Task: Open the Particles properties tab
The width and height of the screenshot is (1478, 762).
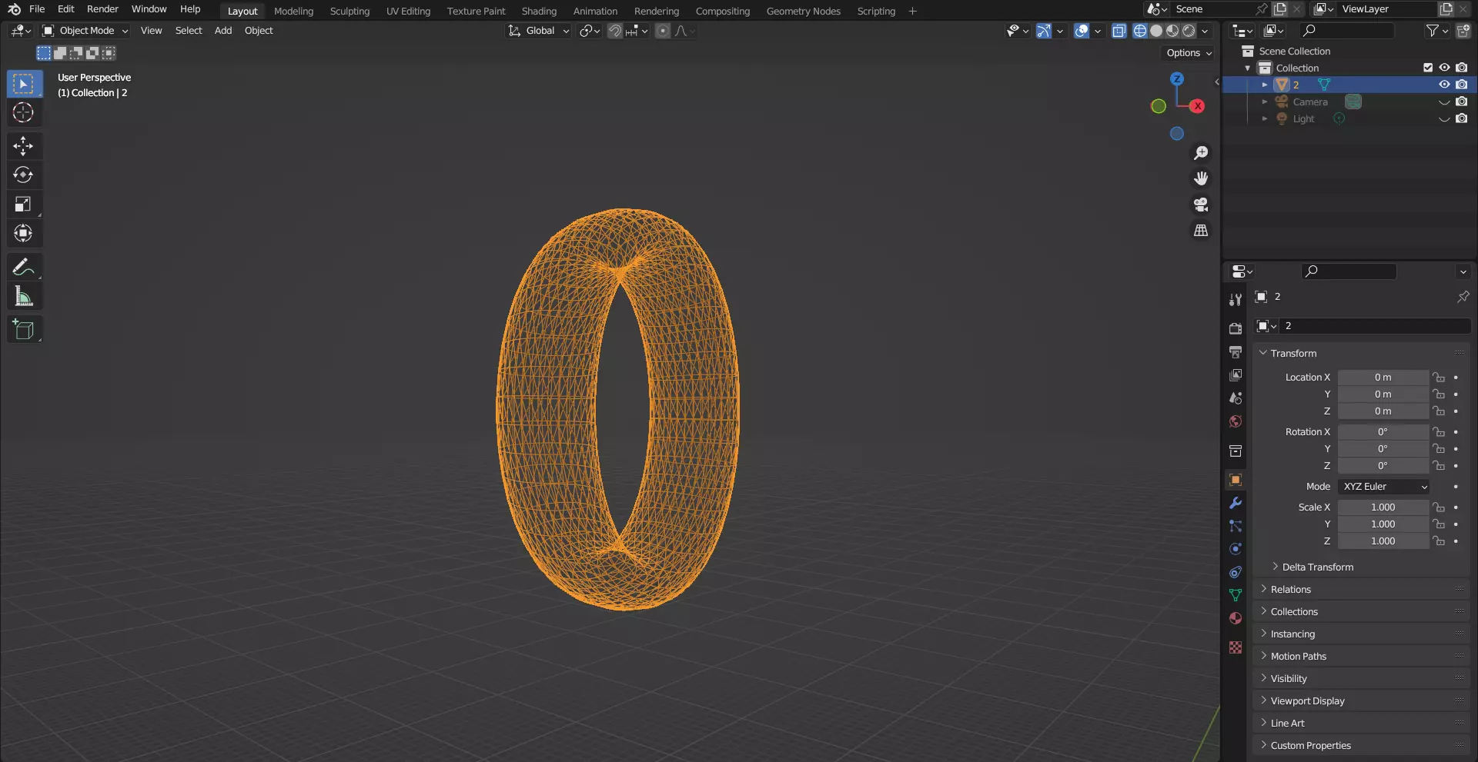Action: pos(1236,526)
